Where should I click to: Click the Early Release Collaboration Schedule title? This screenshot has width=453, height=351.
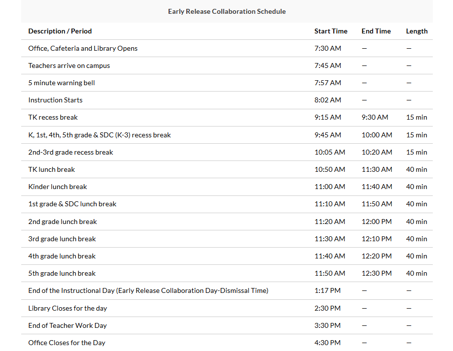click(x=227, y=11)
